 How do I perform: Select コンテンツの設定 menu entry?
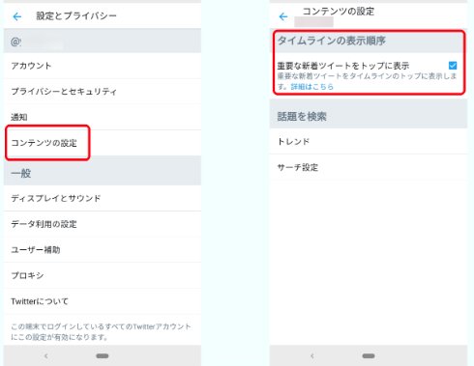point(103,143)
